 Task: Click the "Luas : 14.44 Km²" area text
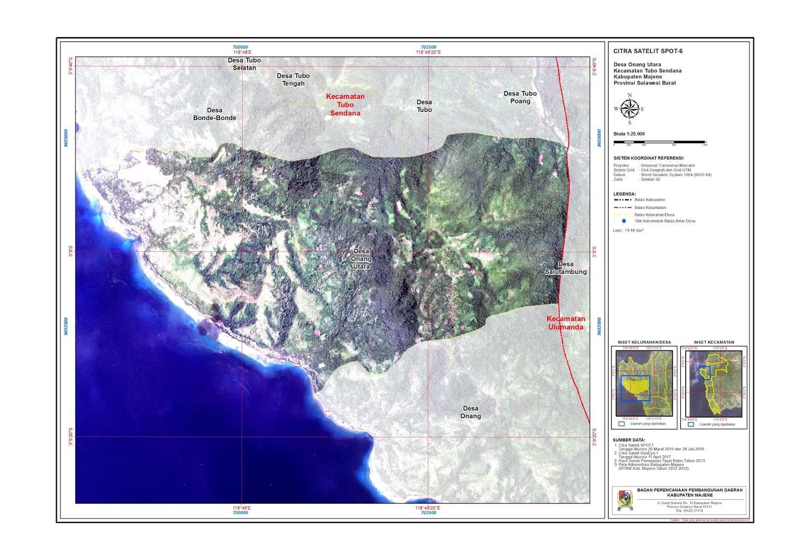coord(628,230)
